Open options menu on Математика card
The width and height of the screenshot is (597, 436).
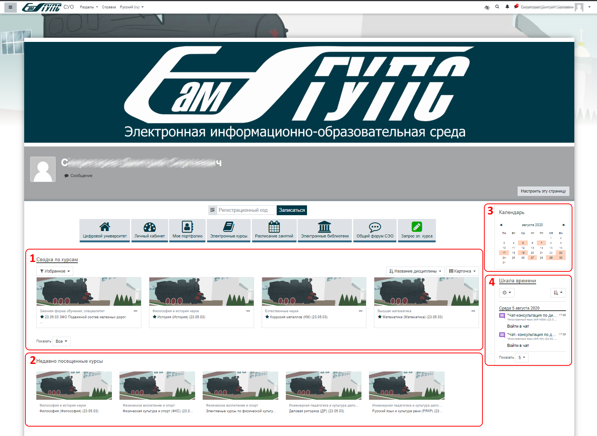[473, 311]
